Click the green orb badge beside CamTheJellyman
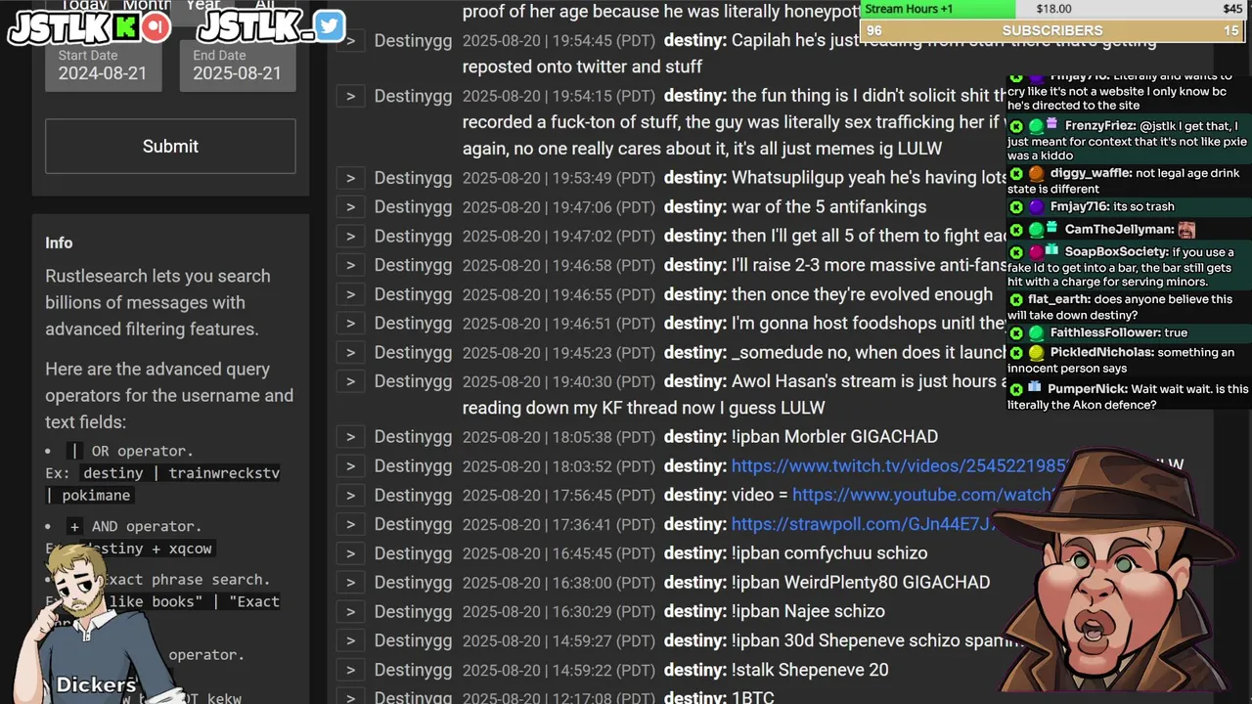 (x=1036, y=230)
